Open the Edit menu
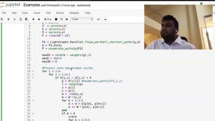215x121 pixels. 14,13
